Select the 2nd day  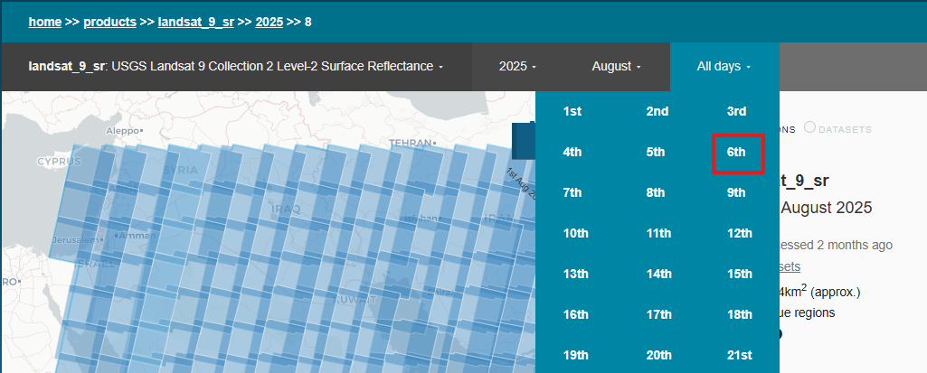[657, 112]
